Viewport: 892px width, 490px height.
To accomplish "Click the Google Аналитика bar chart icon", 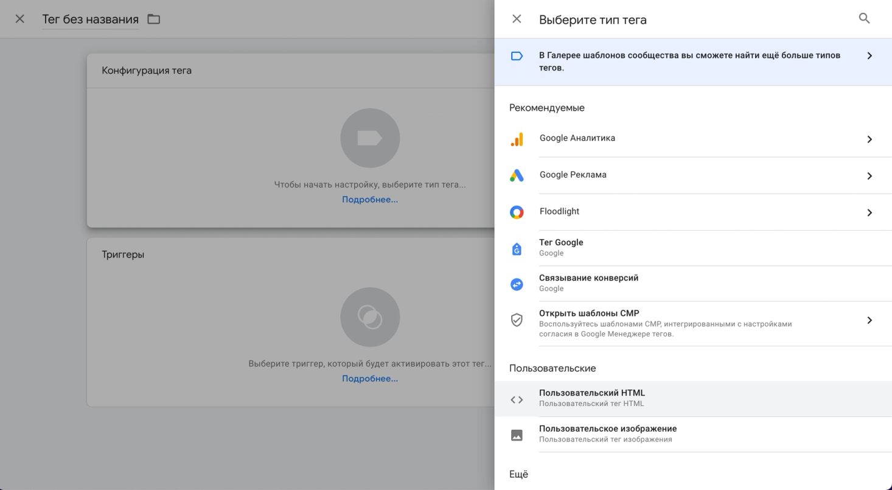I will 517,139.
